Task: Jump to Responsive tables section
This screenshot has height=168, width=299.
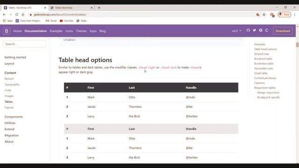Action: click(265, 88)
